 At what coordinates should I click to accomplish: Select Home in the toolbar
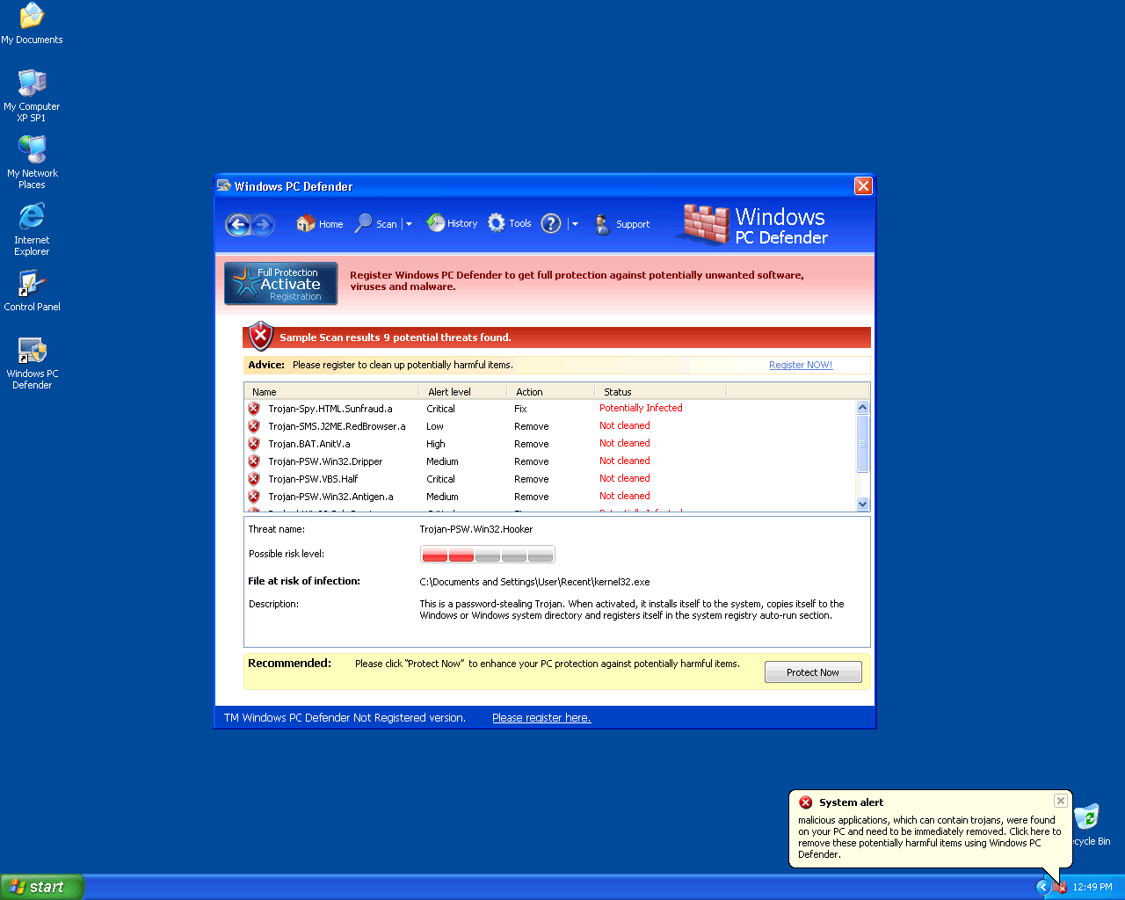click(319, 223)
